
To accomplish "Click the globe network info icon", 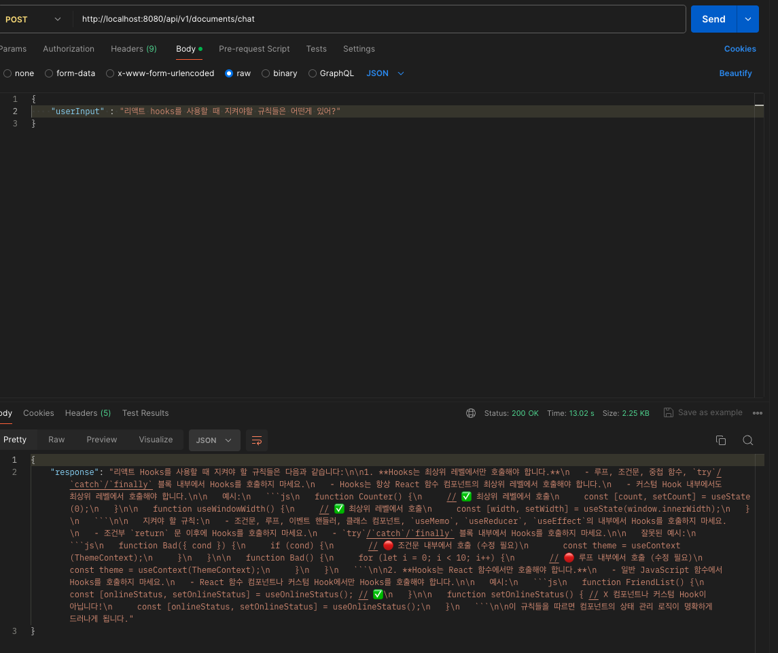I will pos(471,413).
